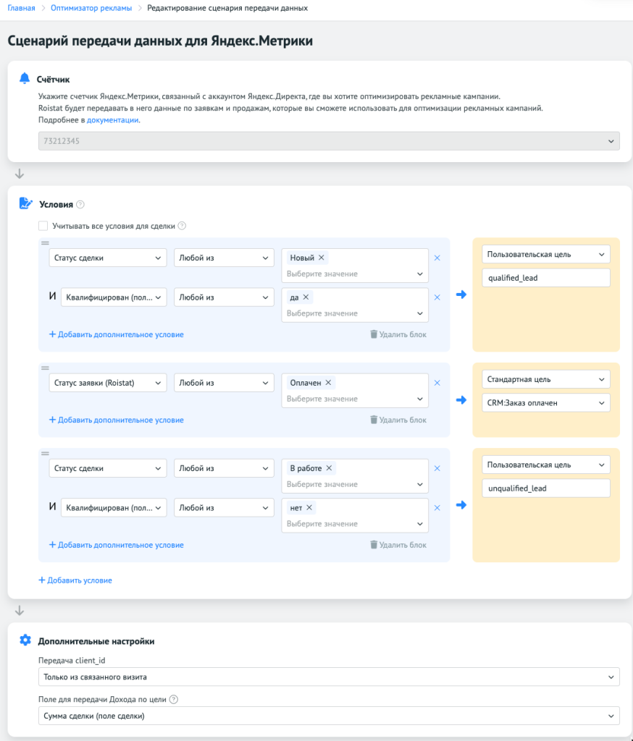This screenshot has height=741, width=633.
Task: Click '+ Добавить условие' button
Action: [x=75, y=580]
